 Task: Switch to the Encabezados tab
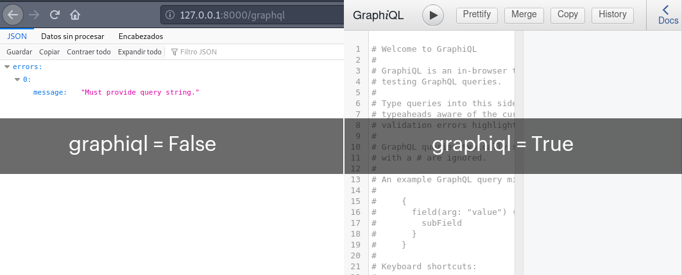coord(141,36)
